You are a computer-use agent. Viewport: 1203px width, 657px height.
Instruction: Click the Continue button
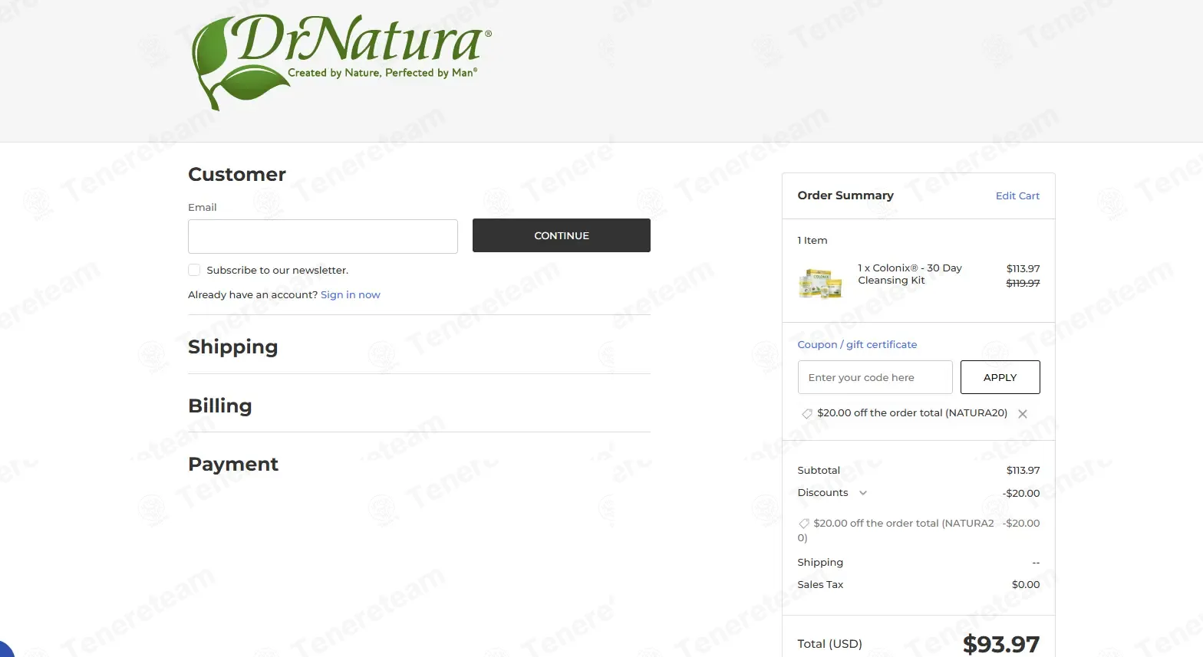(x=562, y=235)
